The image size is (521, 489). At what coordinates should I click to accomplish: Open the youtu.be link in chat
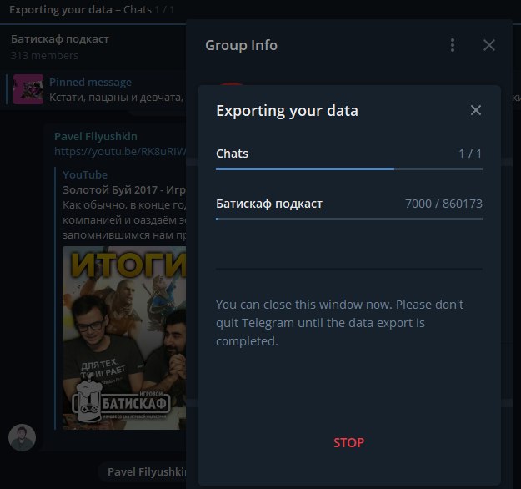pyautogui.click(x=120, y=152)
